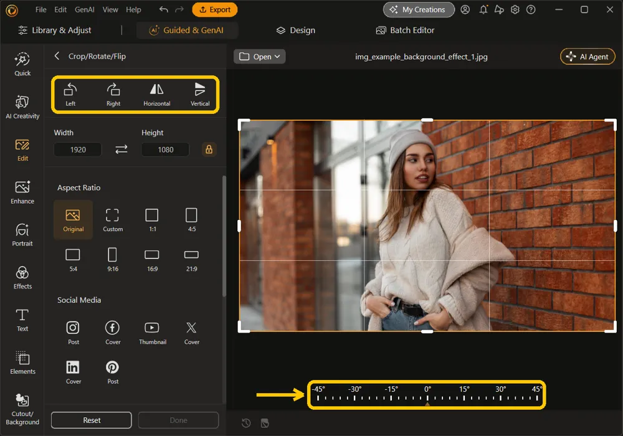The height and width of the screenshot is (436, 623).
Task: Launch the AI Agent
Action: tap(587, 57)
